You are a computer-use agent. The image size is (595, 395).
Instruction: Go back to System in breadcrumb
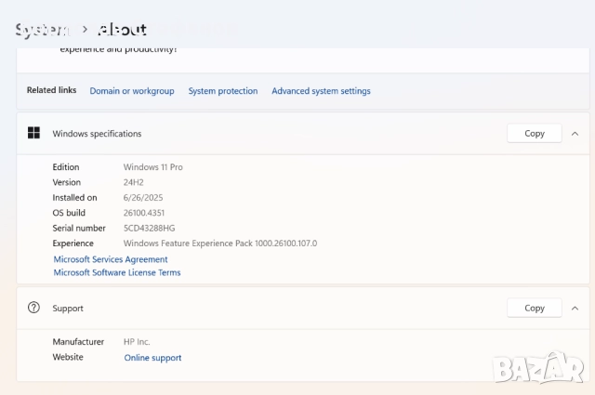(x=43, y=30)
